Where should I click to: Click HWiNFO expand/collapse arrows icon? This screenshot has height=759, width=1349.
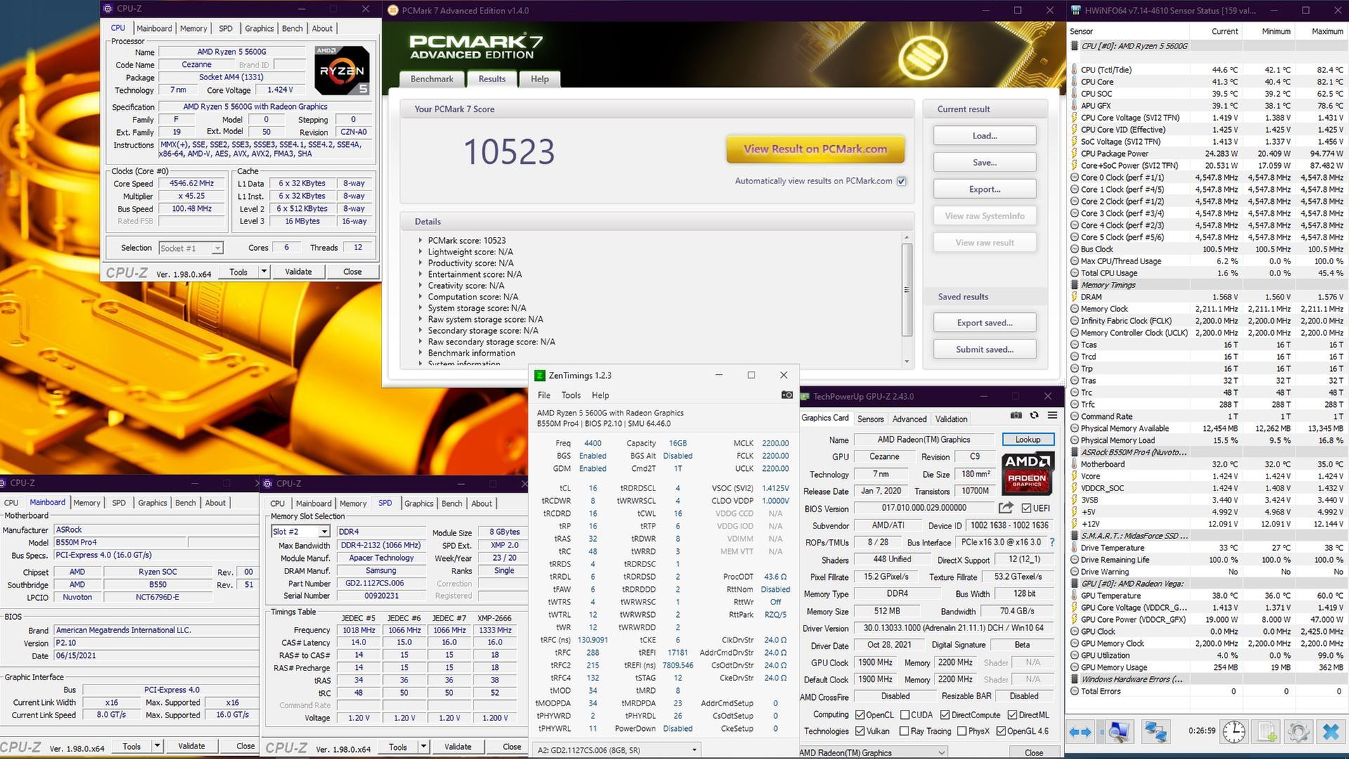coord(1080,732)
